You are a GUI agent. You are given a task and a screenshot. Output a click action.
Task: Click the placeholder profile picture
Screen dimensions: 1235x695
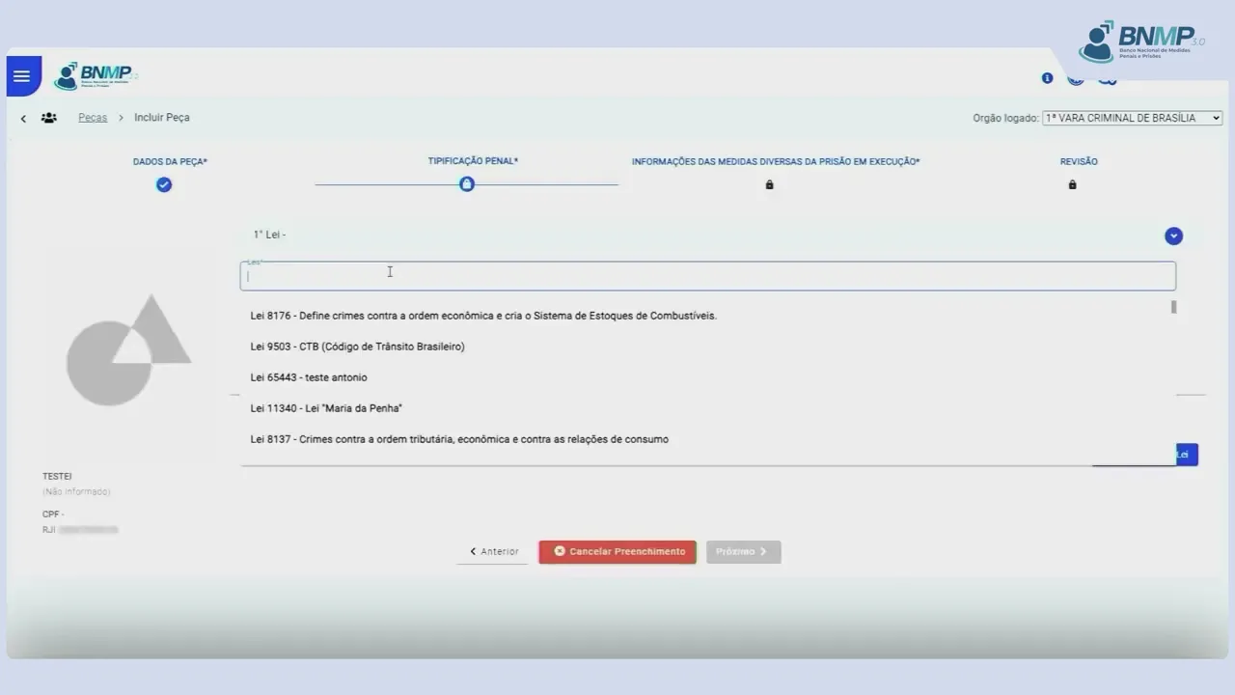(x=127, y=349)
